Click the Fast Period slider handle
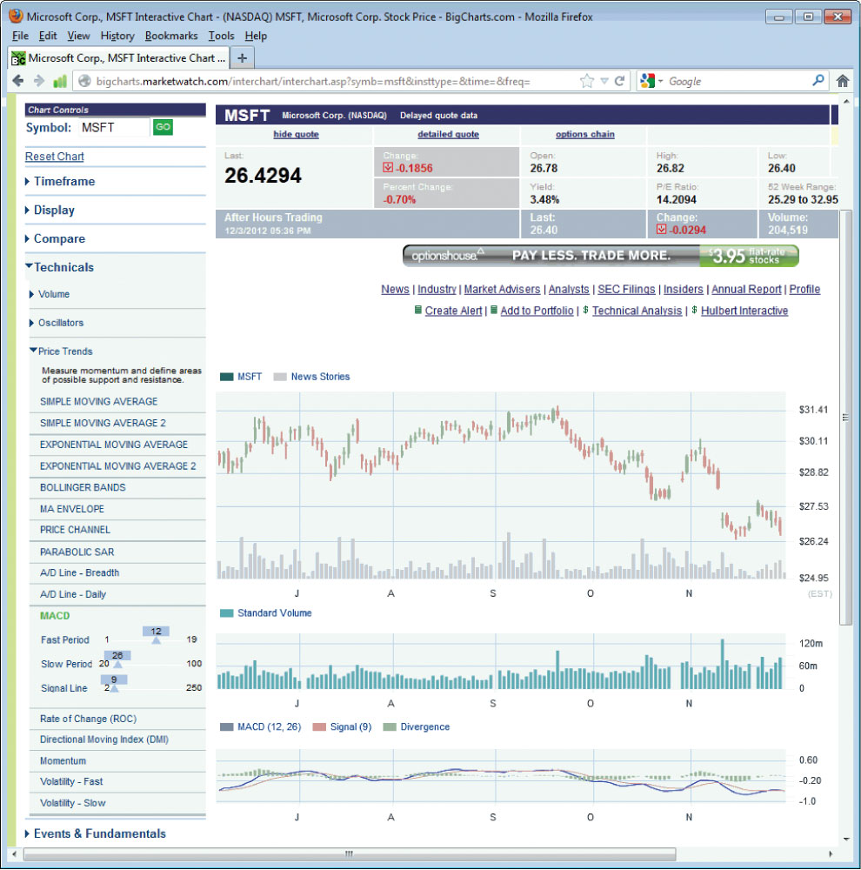861x870 pixels. [156, 634]
